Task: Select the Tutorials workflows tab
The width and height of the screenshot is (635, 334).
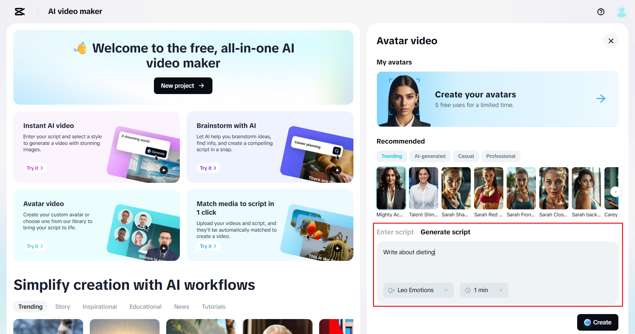Action: 213,307
